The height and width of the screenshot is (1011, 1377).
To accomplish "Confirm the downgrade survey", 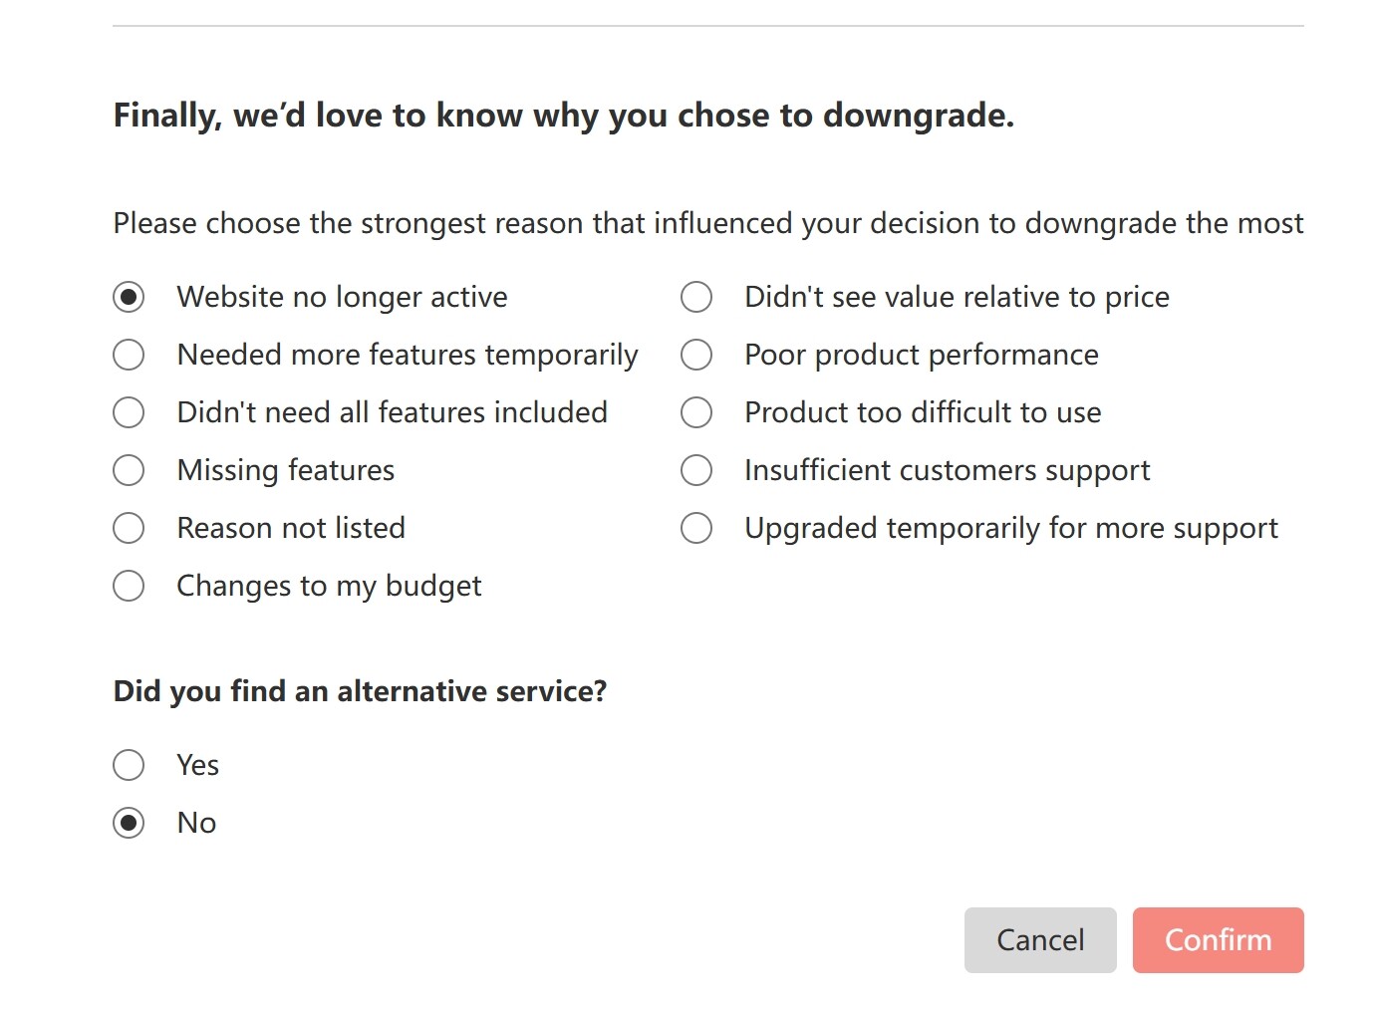I will 1219,940.
